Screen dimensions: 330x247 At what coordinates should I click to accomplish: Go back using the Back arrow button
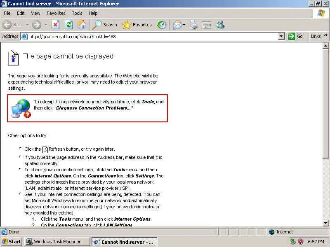[7, 25]
